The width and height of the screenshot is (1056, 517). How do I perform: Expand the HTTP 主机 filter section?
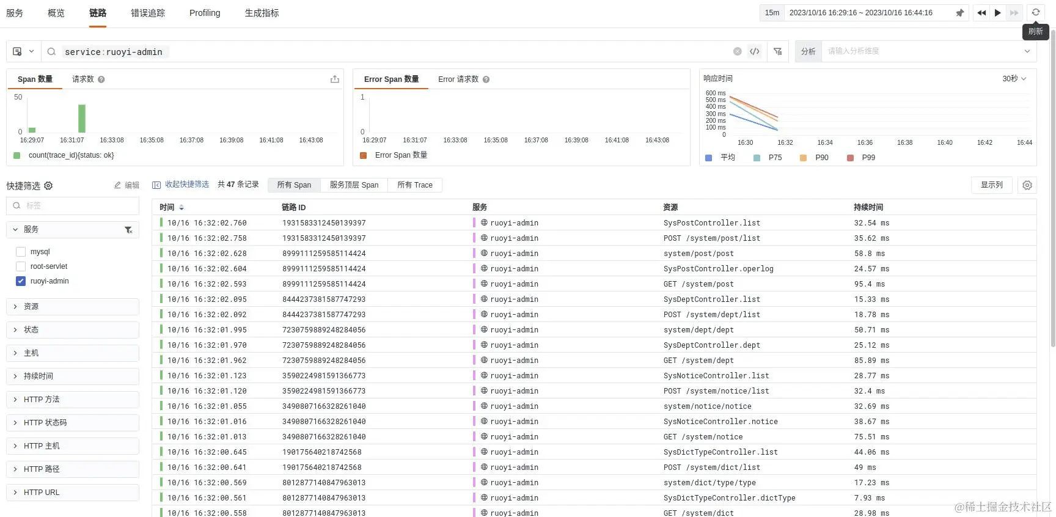(73, 446)
